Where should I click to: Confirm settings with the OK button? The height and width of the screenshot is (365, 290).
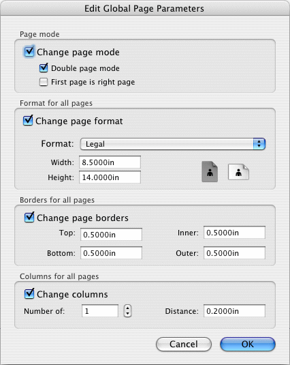248,344
